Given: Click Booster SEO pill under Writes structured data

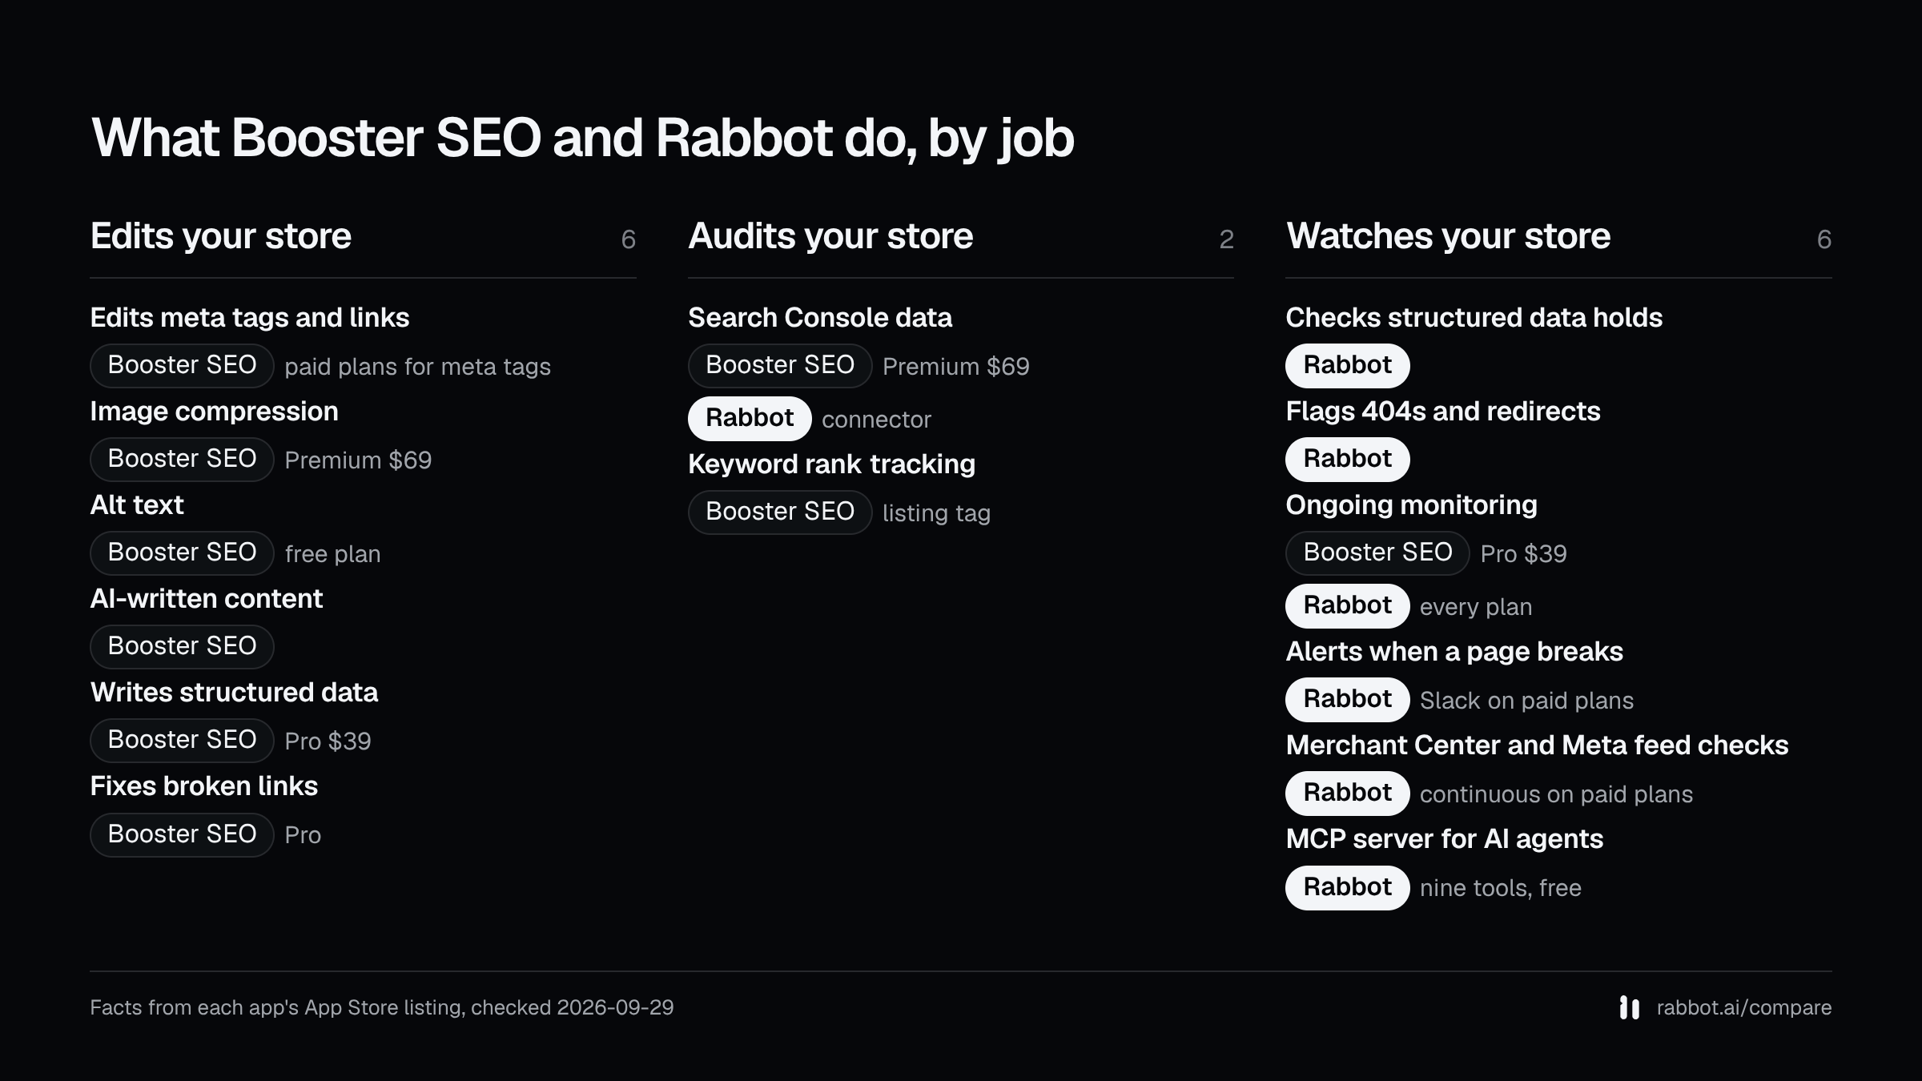Looking at the screenshot, I should coord(182,740).
